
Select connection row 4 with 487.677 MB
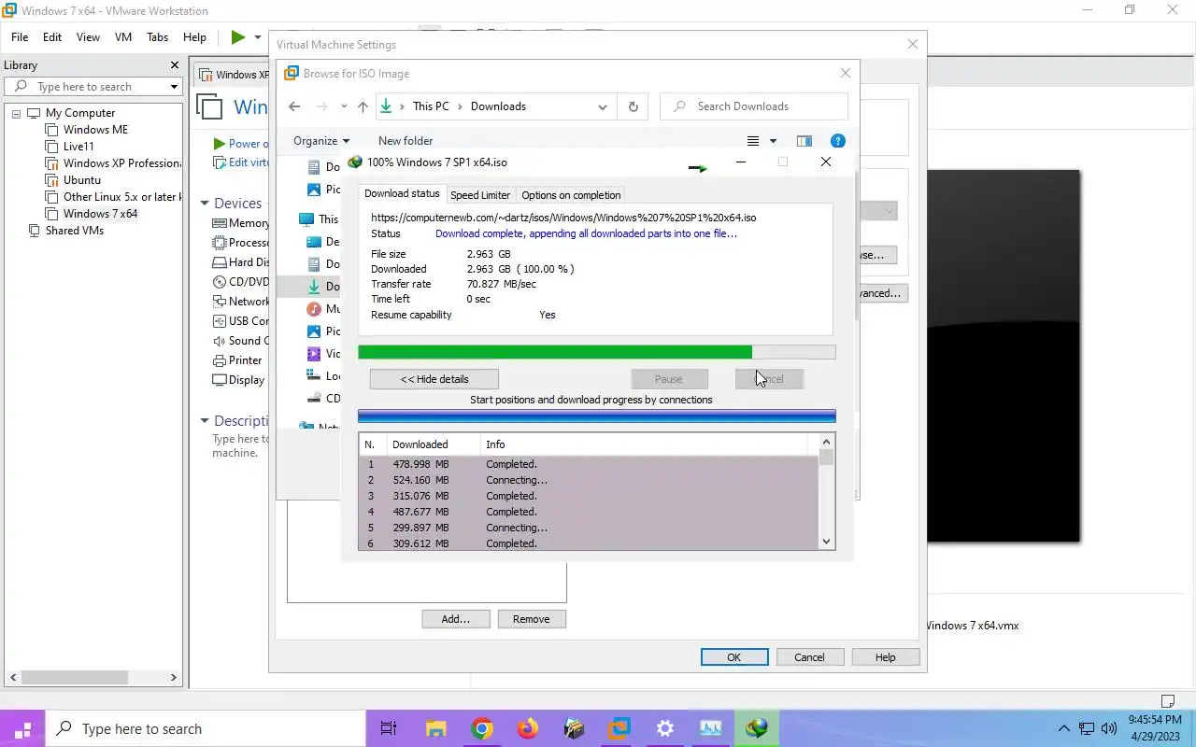pos(589,512)
